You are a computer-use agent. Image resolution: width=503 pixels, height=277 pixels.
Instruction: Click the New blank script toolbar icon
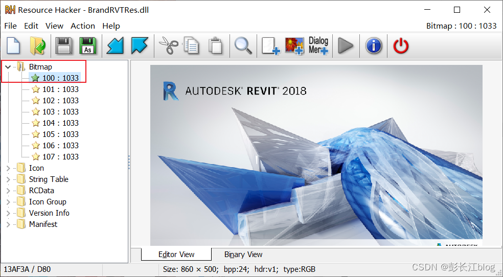point(13,46)
